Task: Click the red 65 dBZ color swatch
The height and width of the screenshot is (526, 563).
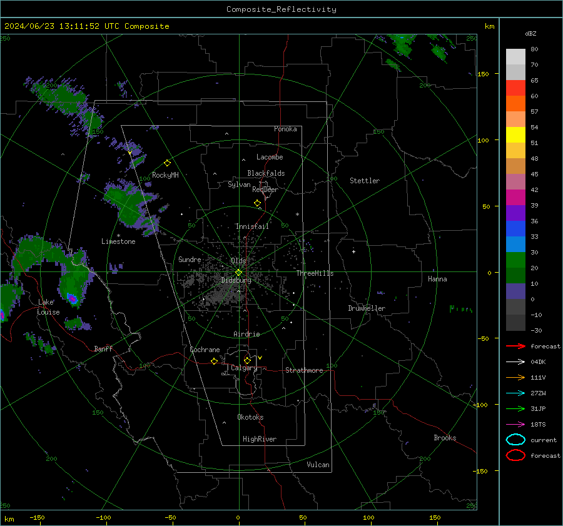Action: pyautogui.click(x=515, y=88)
